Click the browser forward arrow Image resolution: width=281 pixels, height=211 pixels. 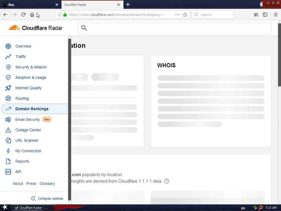point(15,15)
